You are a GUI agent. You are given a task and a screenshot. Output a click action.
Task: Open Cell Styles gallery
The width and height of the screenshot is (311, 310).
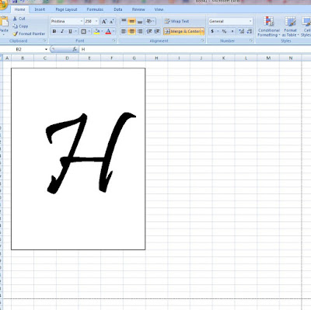306,26
